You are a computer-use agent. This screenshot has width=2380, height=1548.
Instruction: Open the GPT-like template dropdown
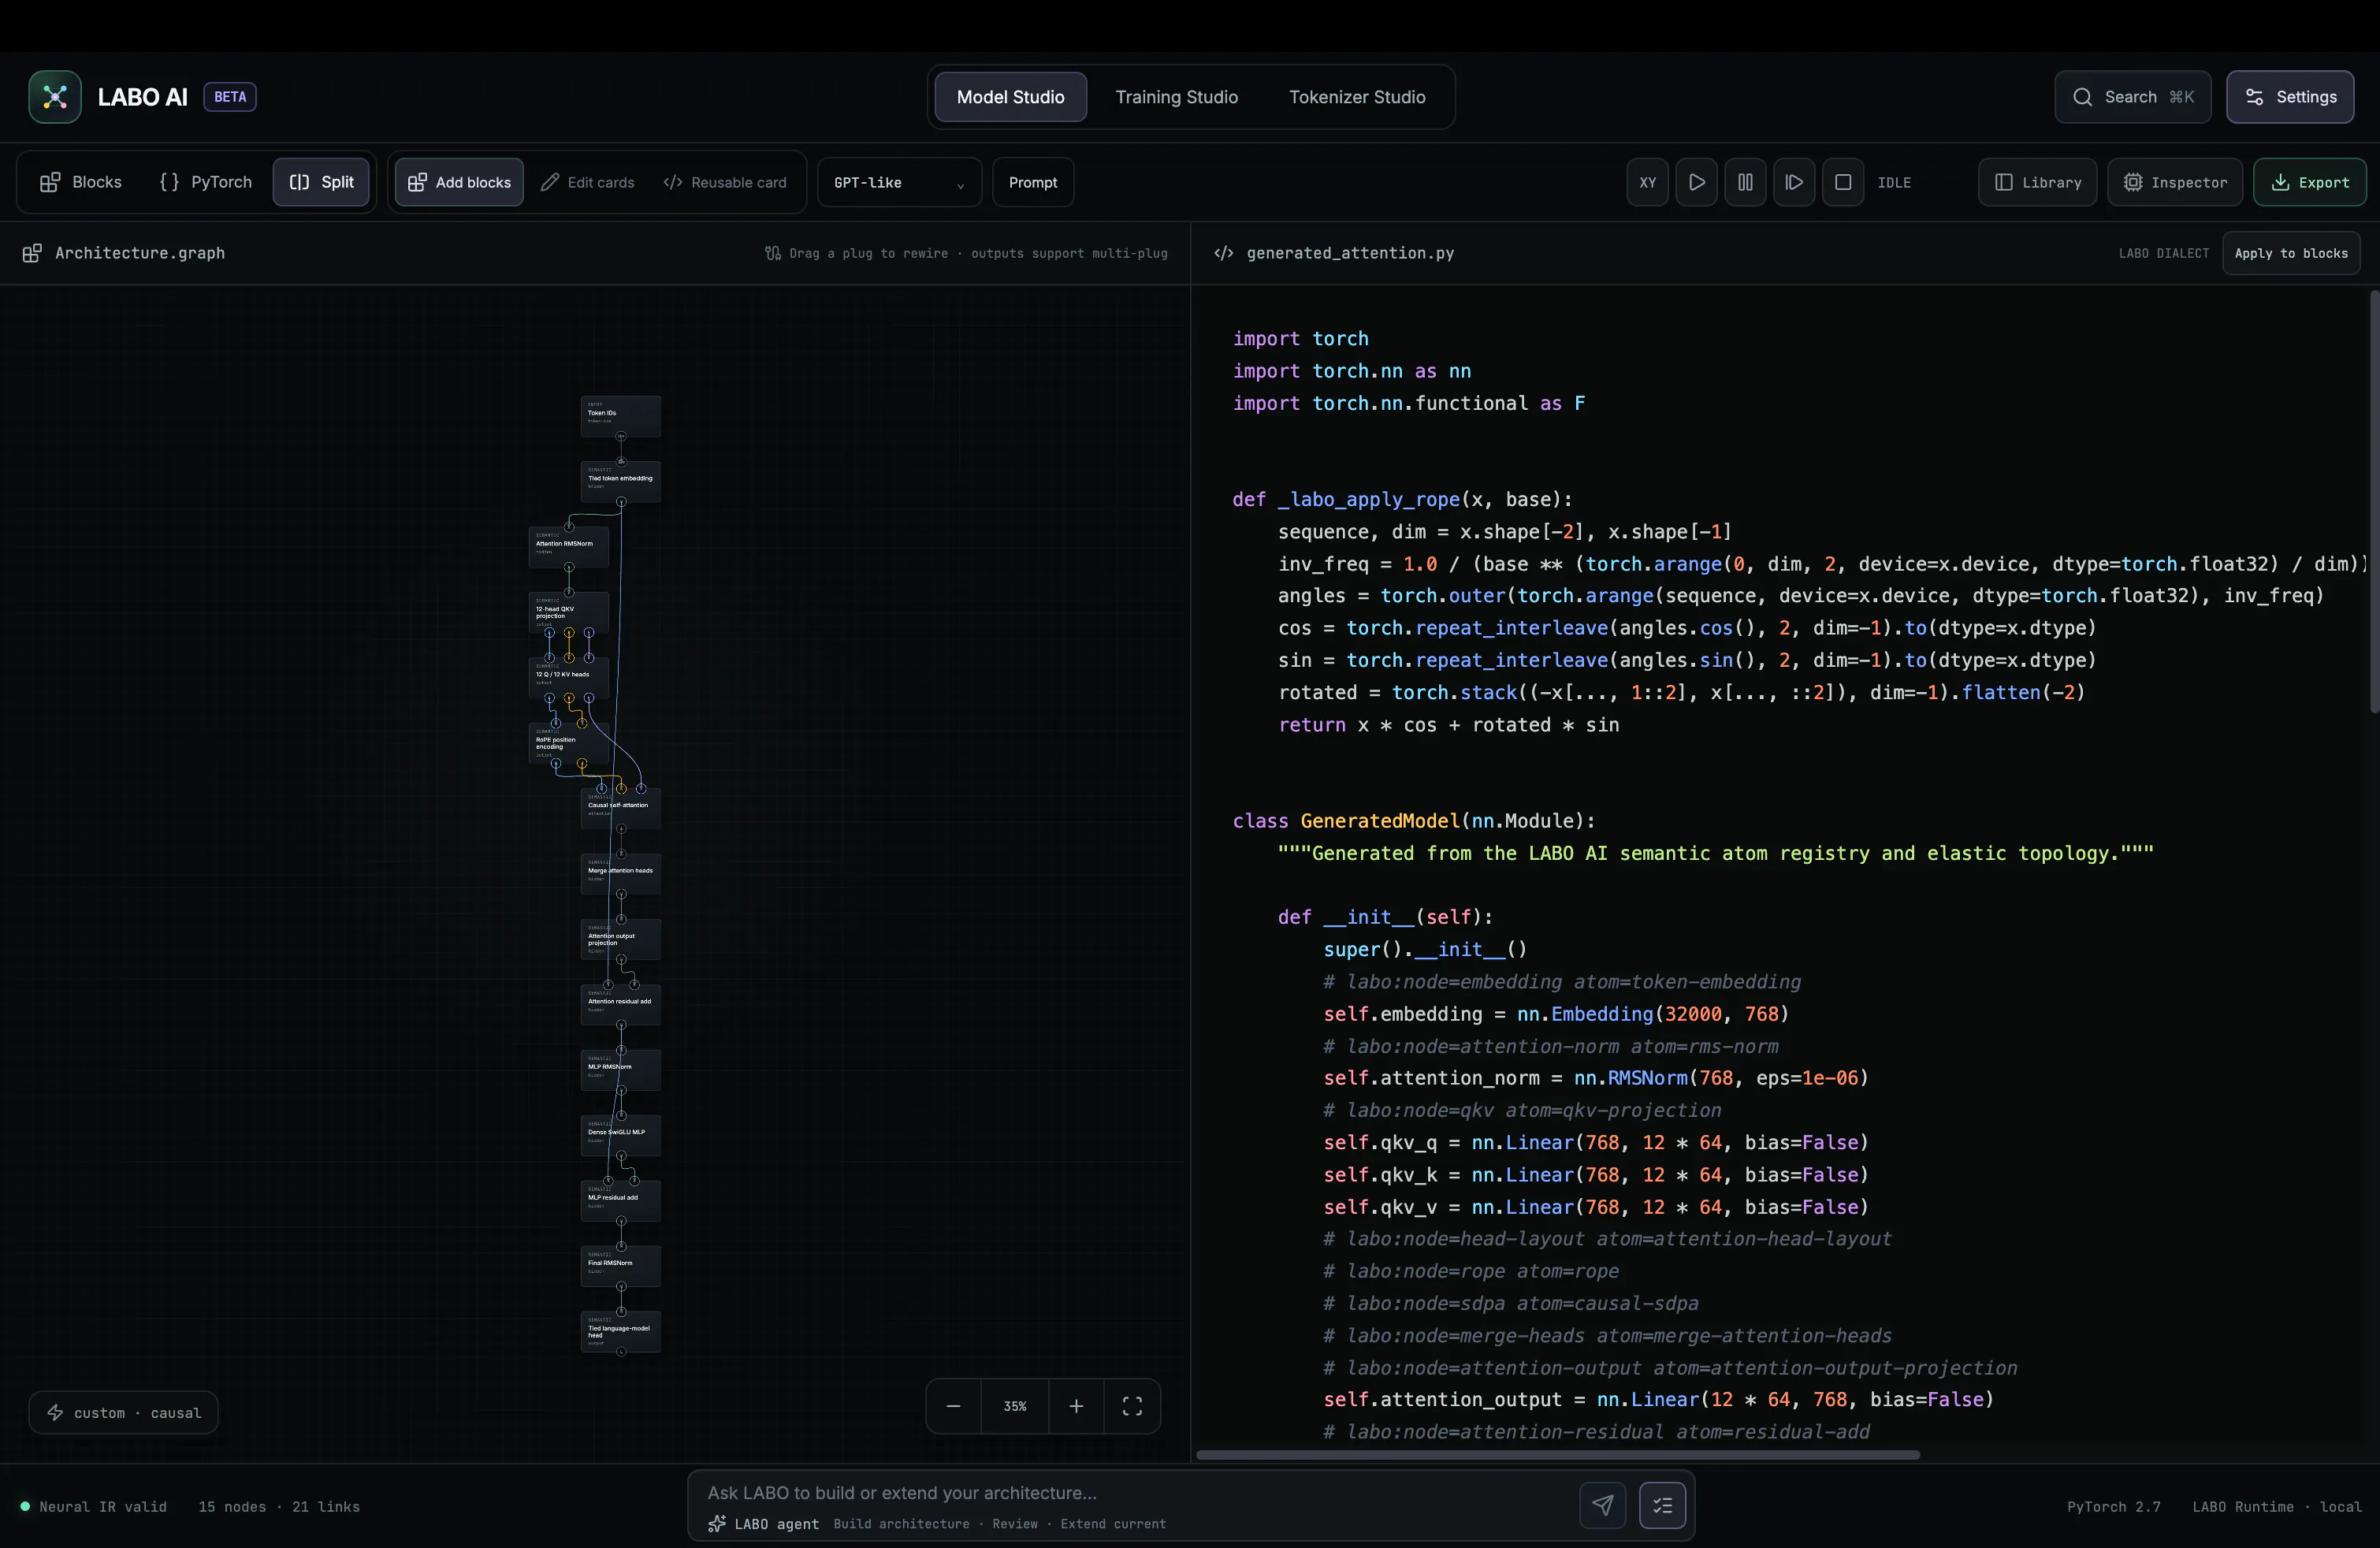point(899,182)
